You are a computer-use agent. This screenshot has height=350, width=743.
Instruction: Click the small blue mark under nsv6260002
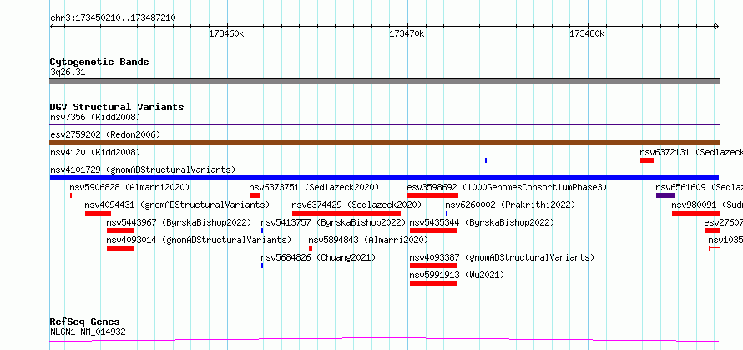447,213
